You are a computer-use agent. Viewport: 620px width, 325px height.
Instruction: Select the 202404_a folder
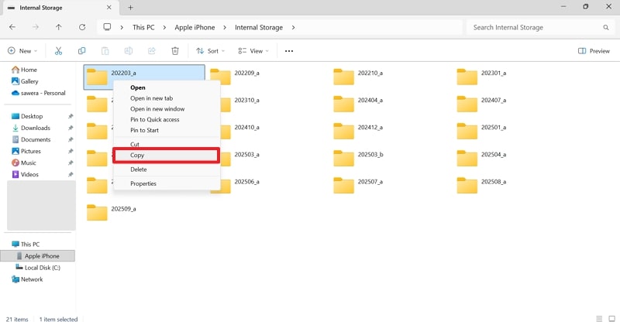tap(358, 104)
